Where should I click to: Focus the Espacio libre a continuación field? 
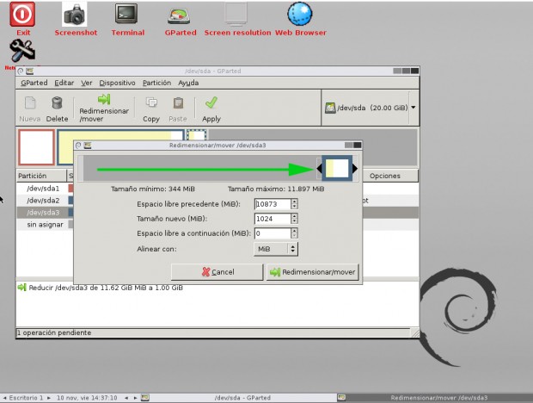[273, 233]
